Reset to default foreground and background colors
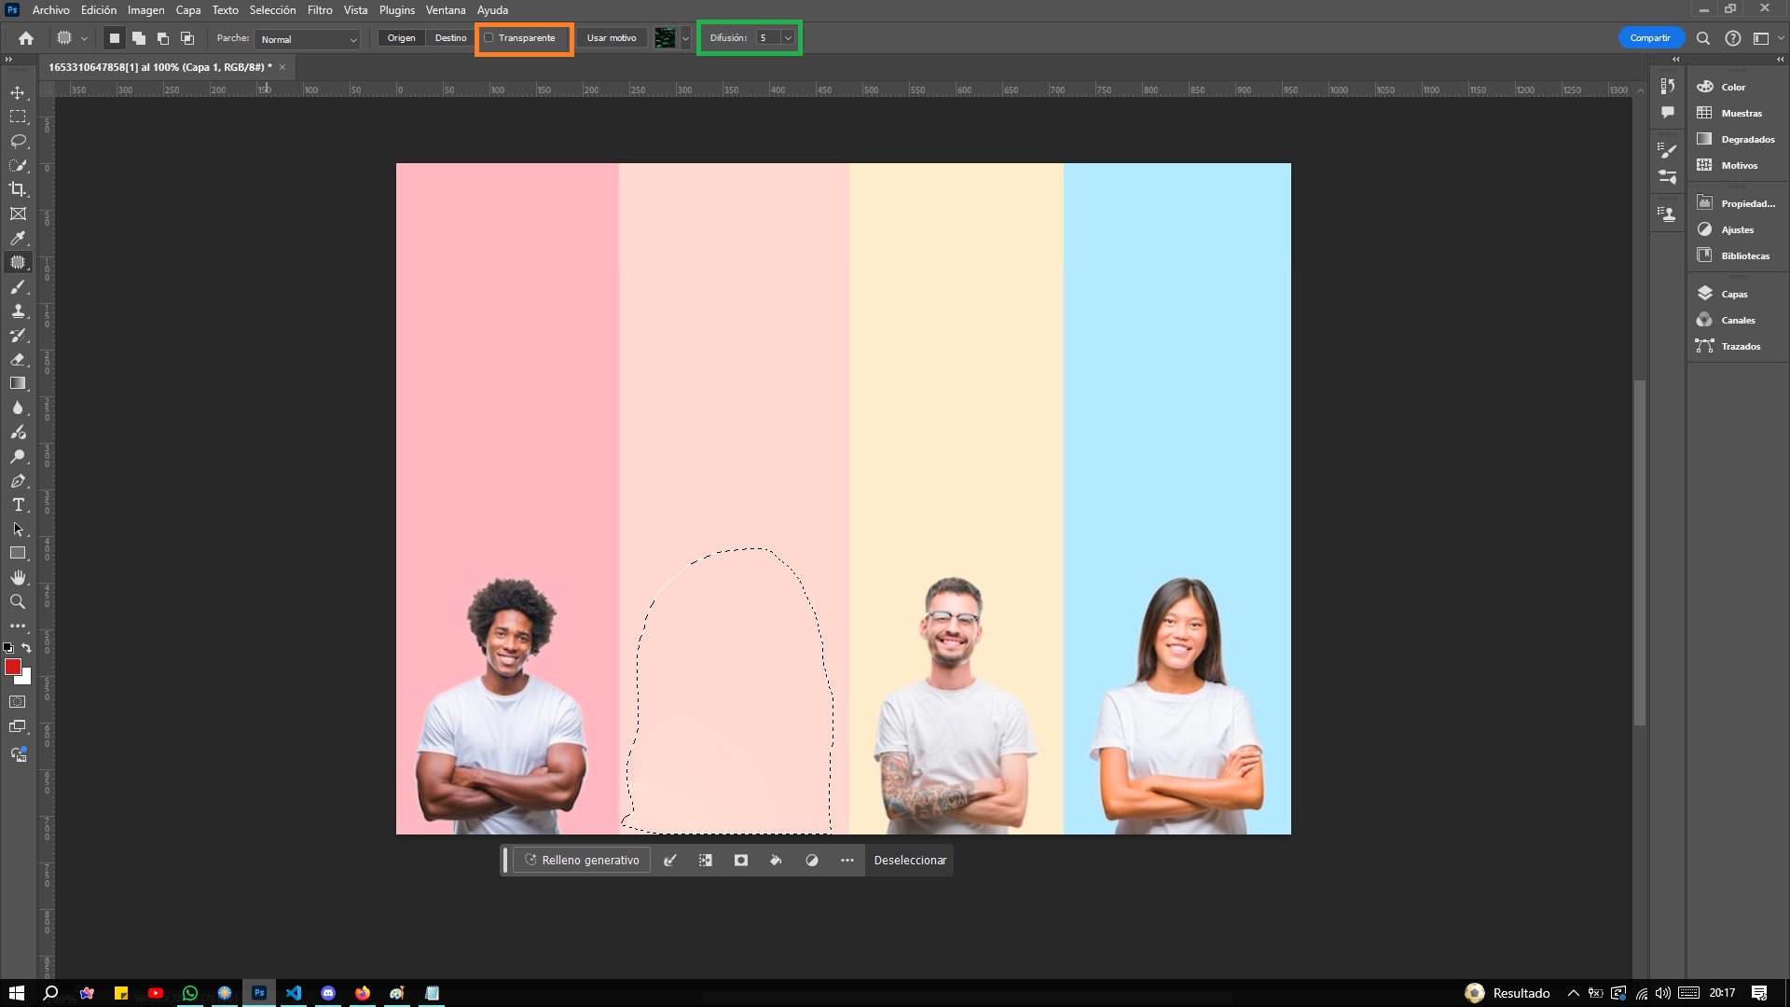 (x=8, y=647)
